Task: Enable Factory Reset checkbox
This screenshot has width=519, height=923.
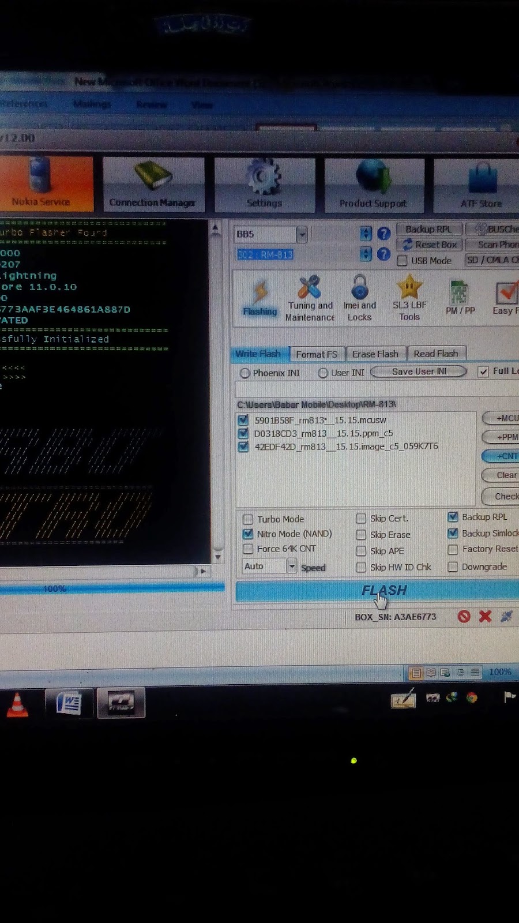Action: (x=453, y=549)
